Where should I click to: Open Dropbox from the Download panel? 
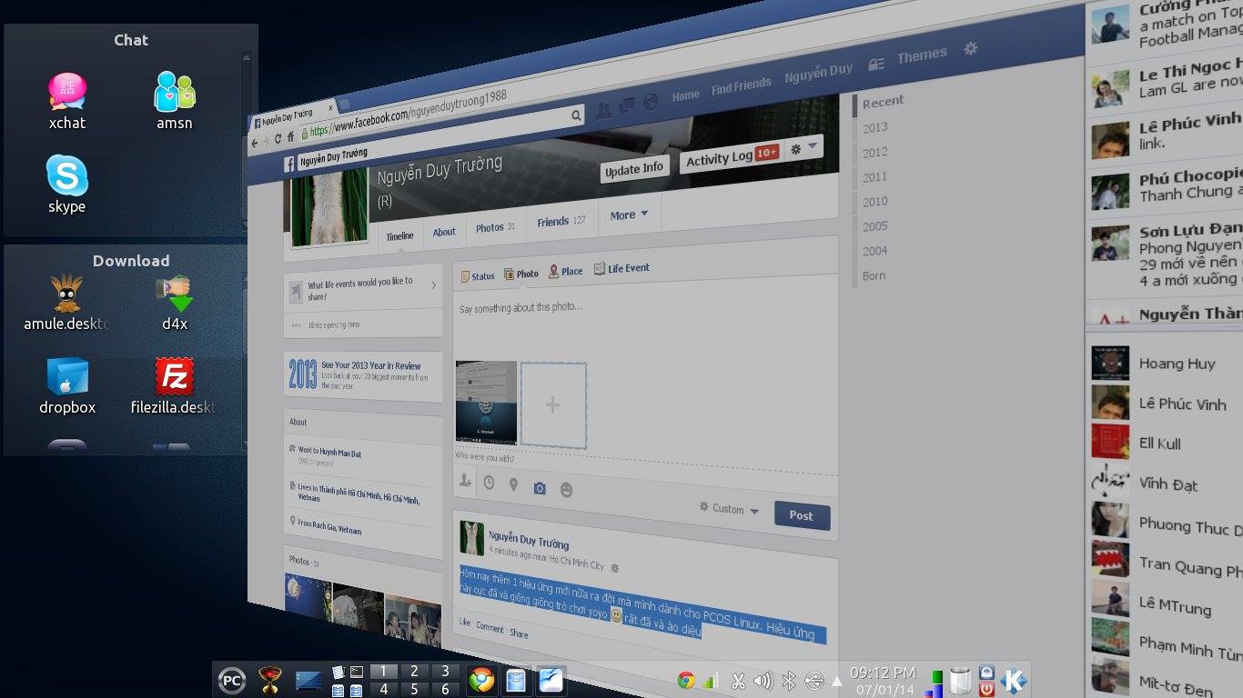point(67,377)
